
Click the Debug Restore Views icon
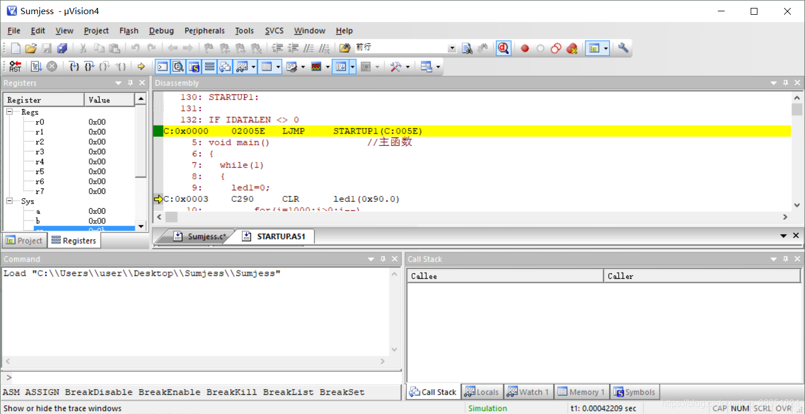(x=426, y=67)
